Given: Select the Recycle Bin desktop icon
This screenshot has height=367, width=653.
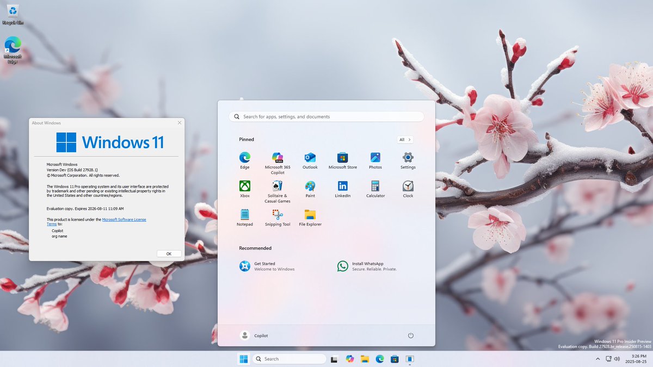Looking at the screenshot, I should pos(13,14).
